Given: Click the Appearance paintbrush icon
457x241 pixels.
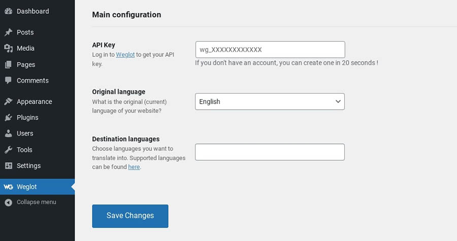Looking at the screenshot, I should tap(8, 102).
